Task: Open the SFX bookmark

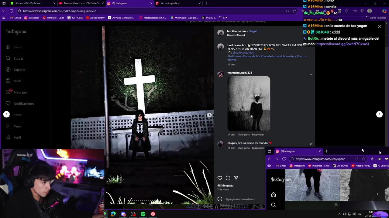Action: pos(223,18)
